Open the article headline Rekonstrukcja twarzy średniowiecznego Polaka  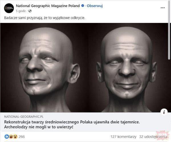[72, 124]
